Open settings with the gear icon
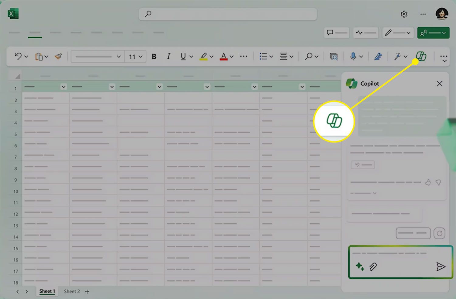456x299 pixels. point(404,14)
